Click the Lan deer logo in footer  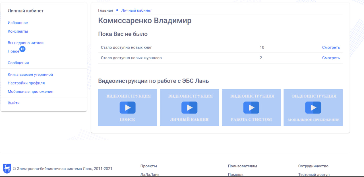click(x=7, y=168)
